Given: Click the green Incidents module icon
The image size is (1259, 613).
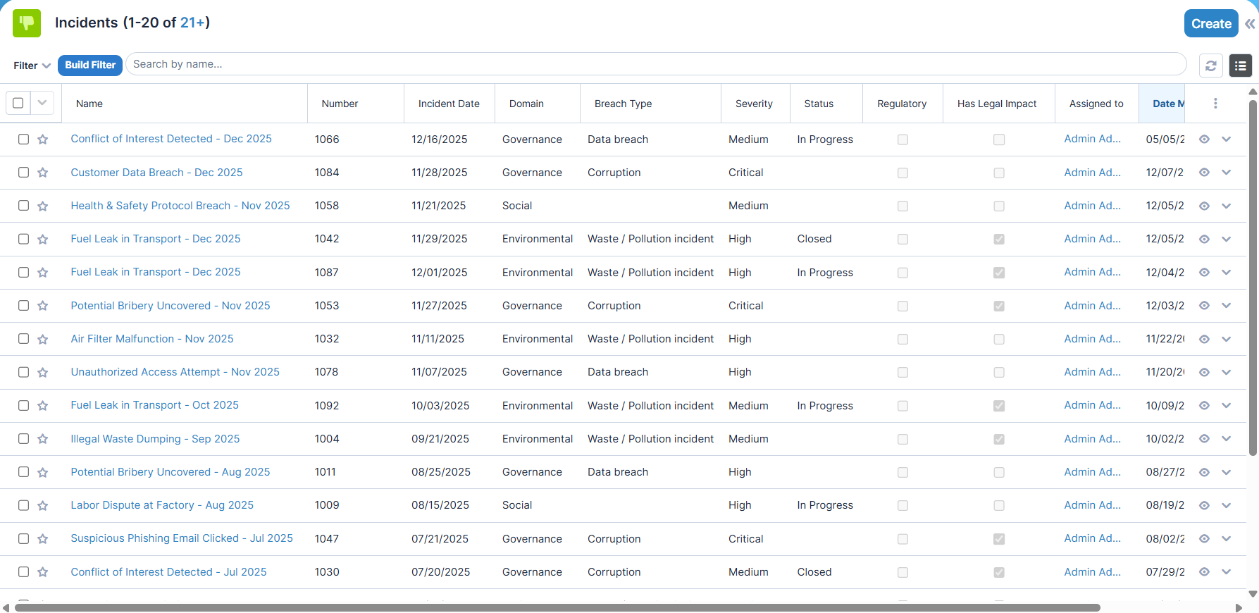Looking at the screenshot, I should pyautogui.click(x=27, y=23).
